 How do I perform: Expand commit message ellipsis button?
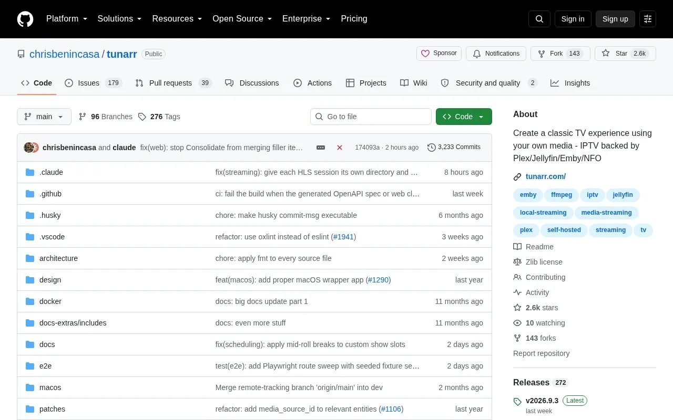[321, 148]
